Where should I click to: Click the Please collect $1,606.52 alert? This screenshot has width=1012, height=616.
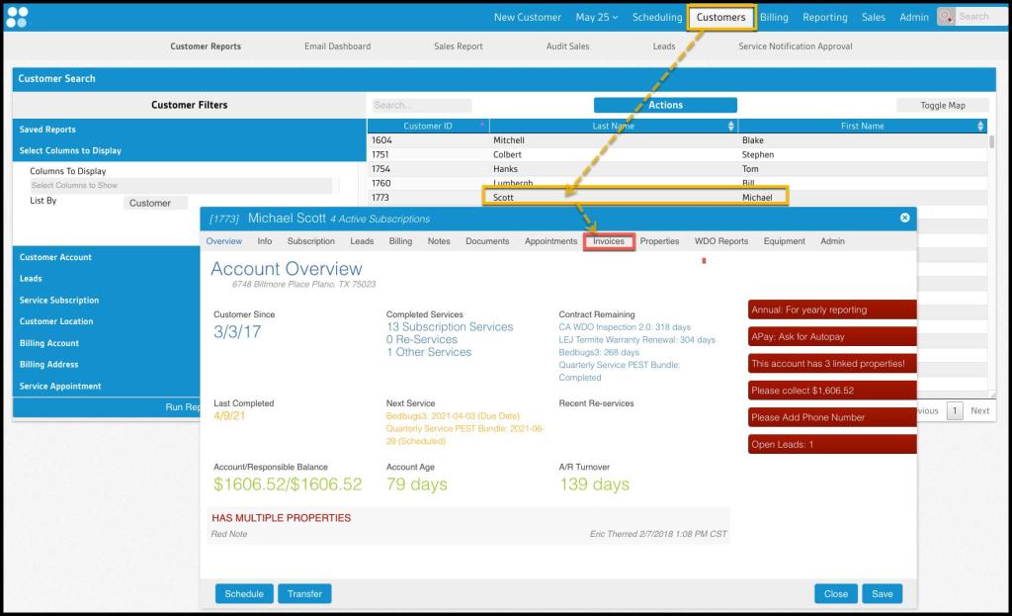pos(830,391)
